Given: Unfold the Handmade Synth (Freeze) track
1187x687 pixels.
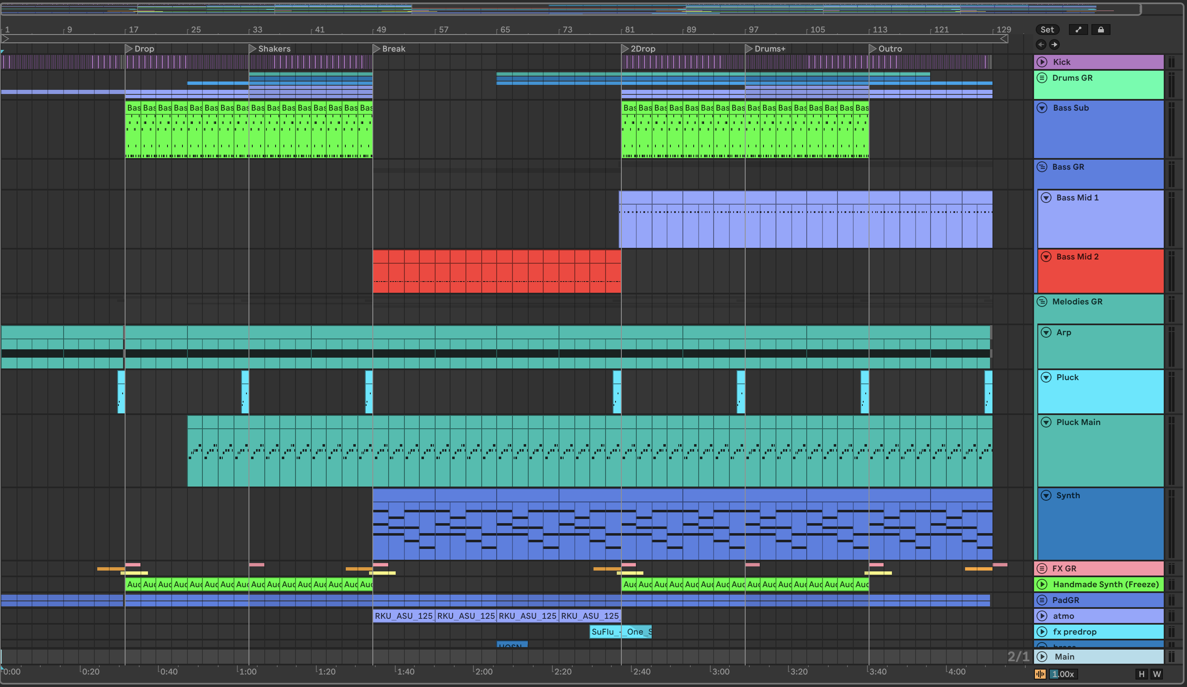Looking at the screenshot, I should tap(1042, 584).
